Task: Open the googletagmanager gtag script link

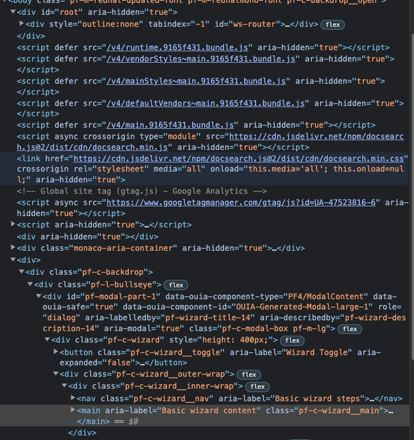Action: tap(241, 202)
